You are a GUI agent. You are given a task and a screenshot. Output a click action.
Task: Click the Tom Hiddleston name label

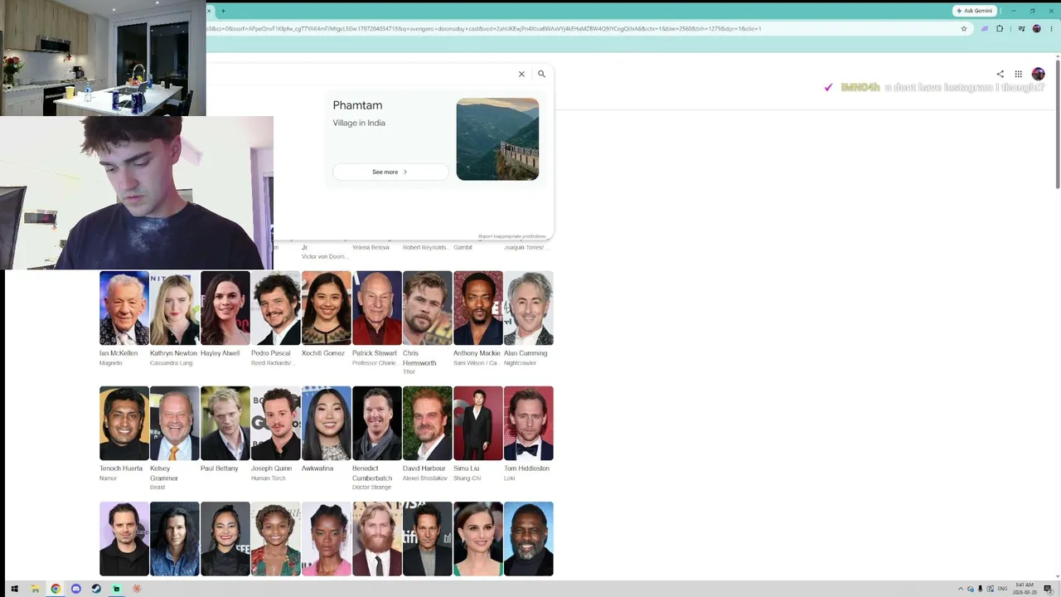526,468
